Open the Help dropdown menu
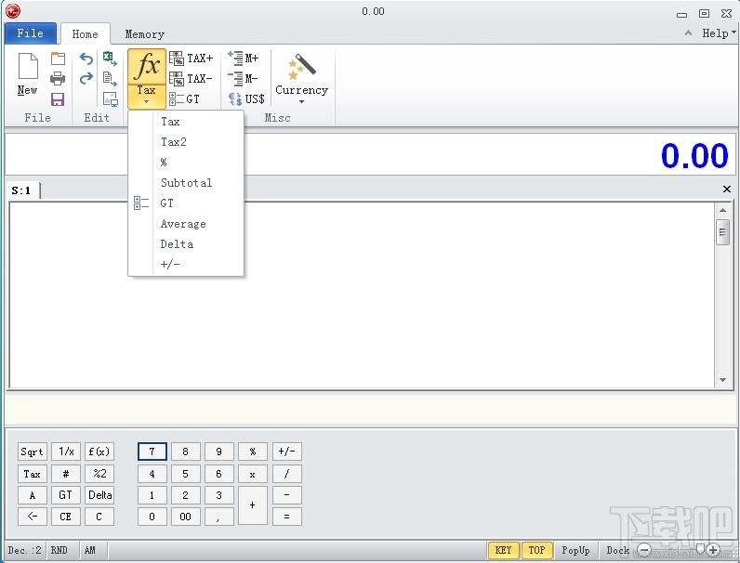This screenshot has width=740, height=563. [719, 33]
